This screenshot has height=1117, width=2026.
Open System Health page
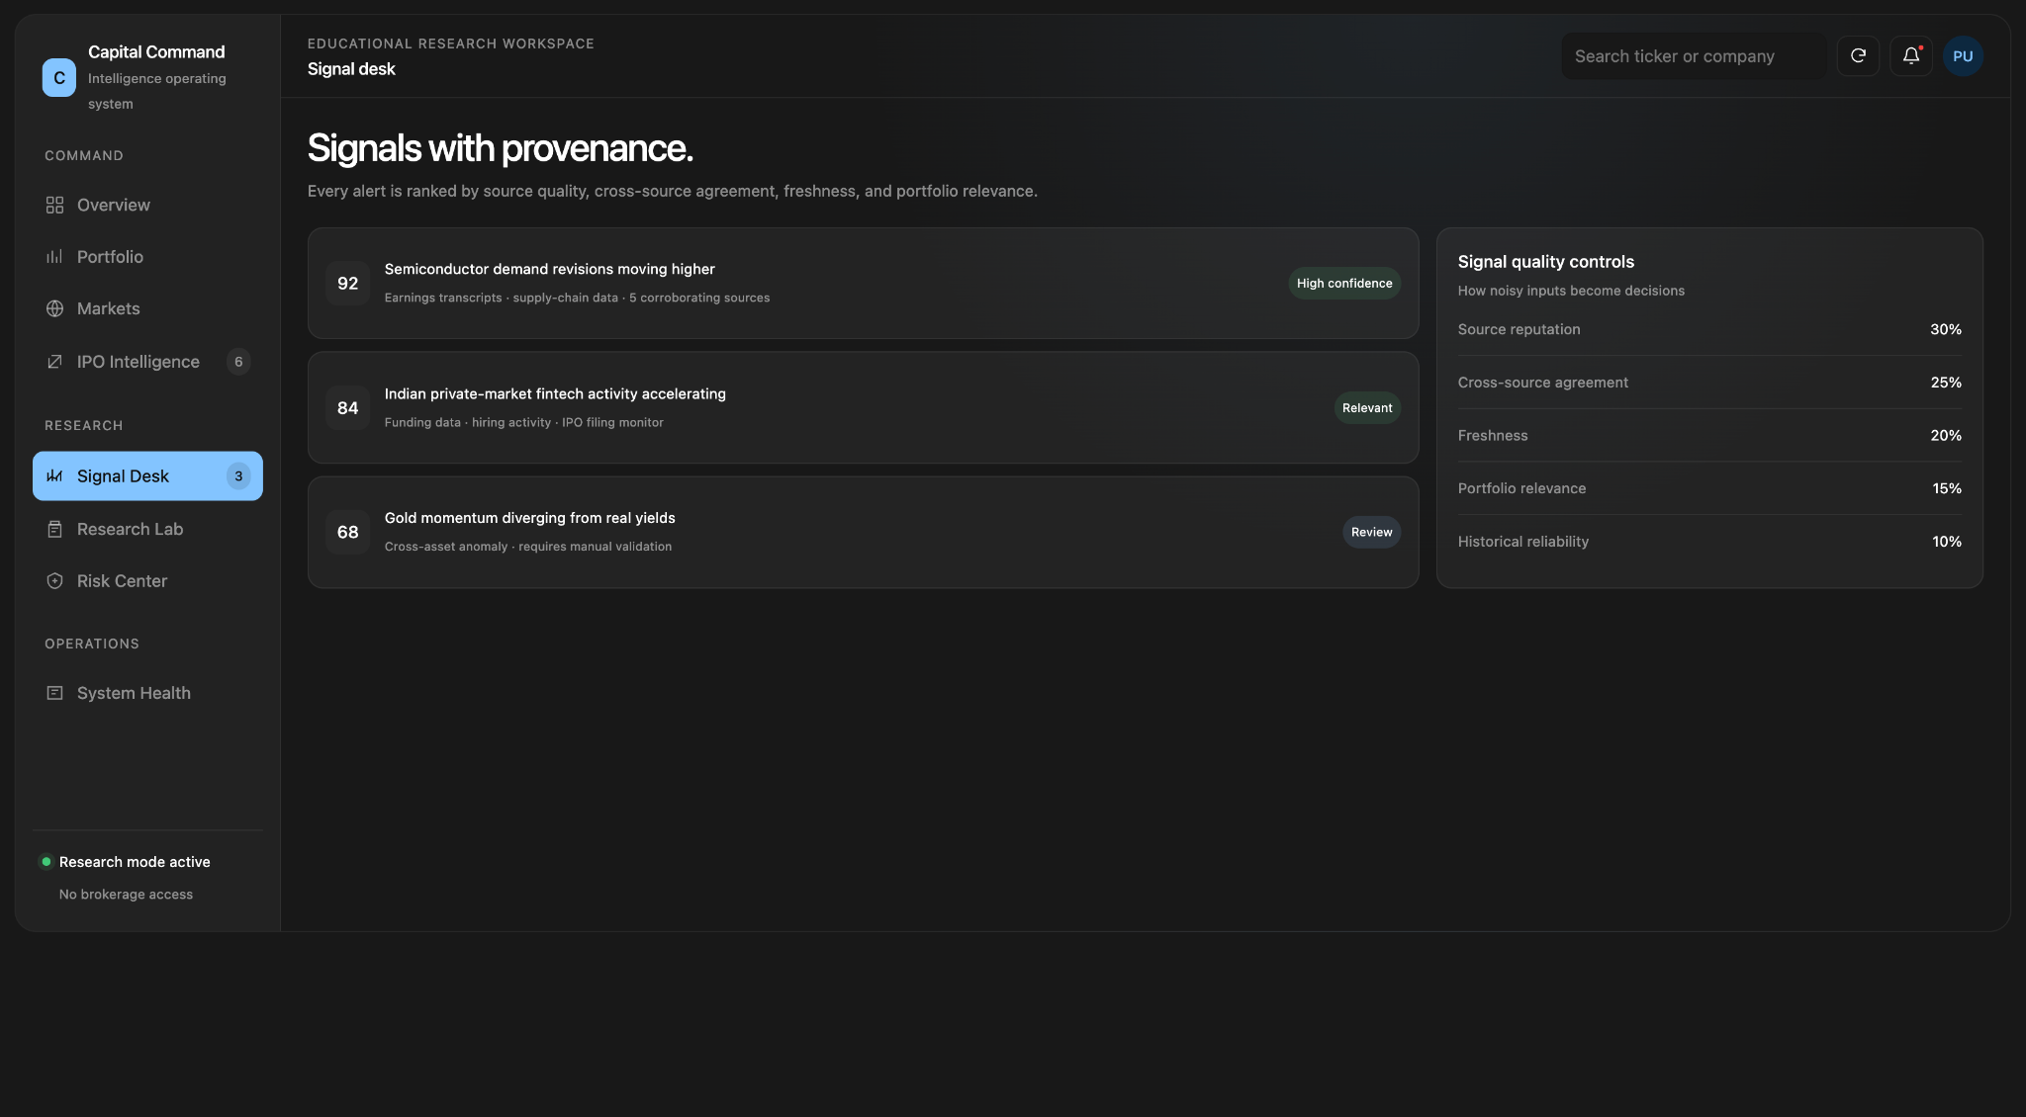pos(147,693)
